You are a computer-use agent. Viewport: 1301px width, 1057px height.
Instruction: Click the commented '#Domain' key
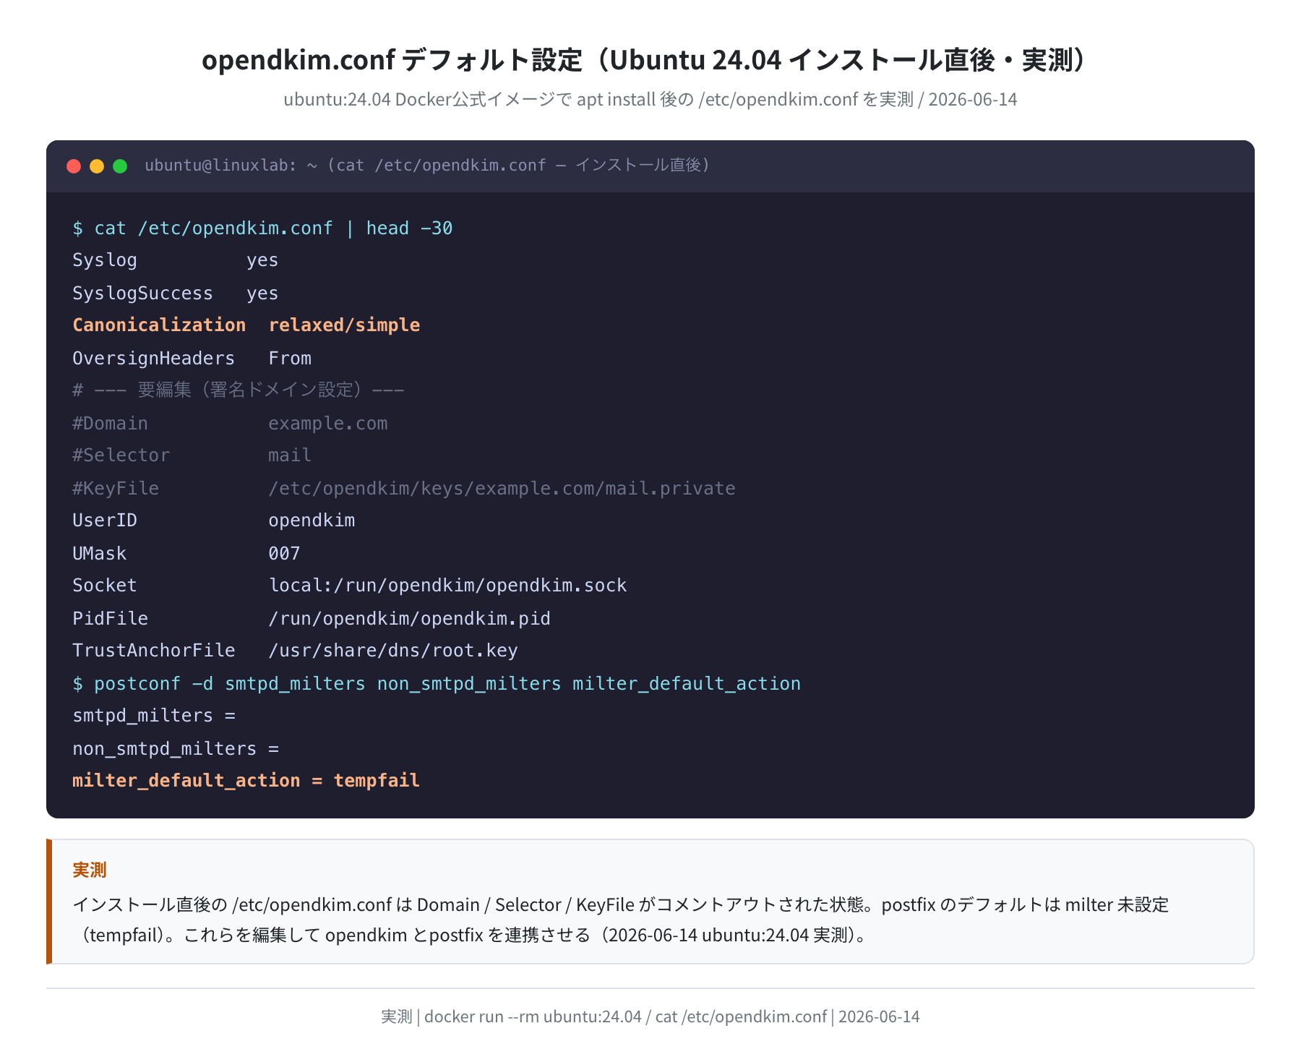(110, 424)
